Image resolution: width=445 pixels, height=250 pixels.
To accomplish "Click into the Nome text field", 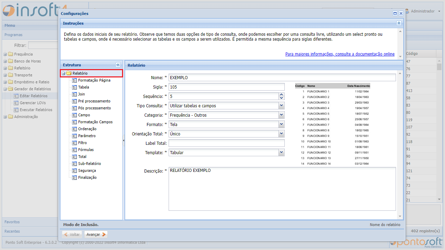I will [282, 77].
